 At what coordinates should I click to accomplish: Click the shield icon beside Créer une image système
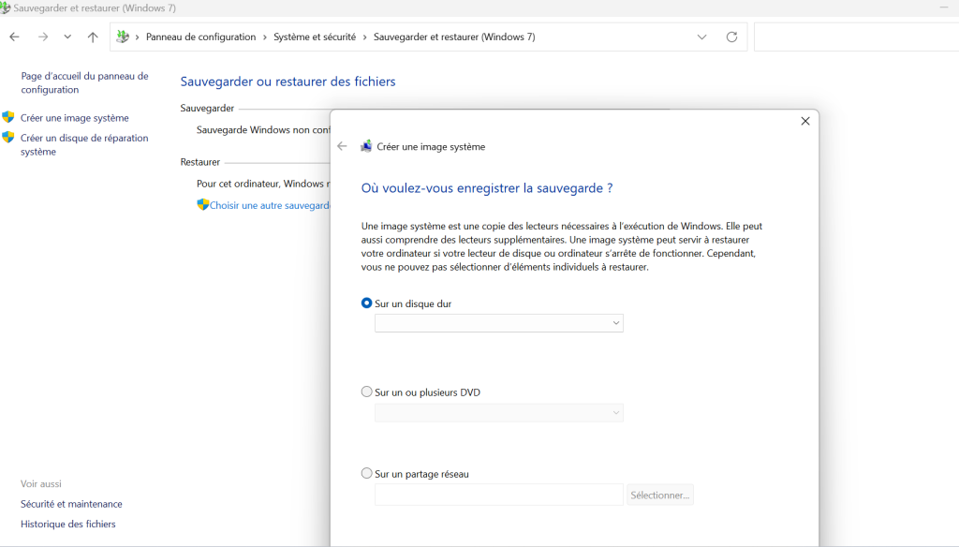click(x=7, y=117)
